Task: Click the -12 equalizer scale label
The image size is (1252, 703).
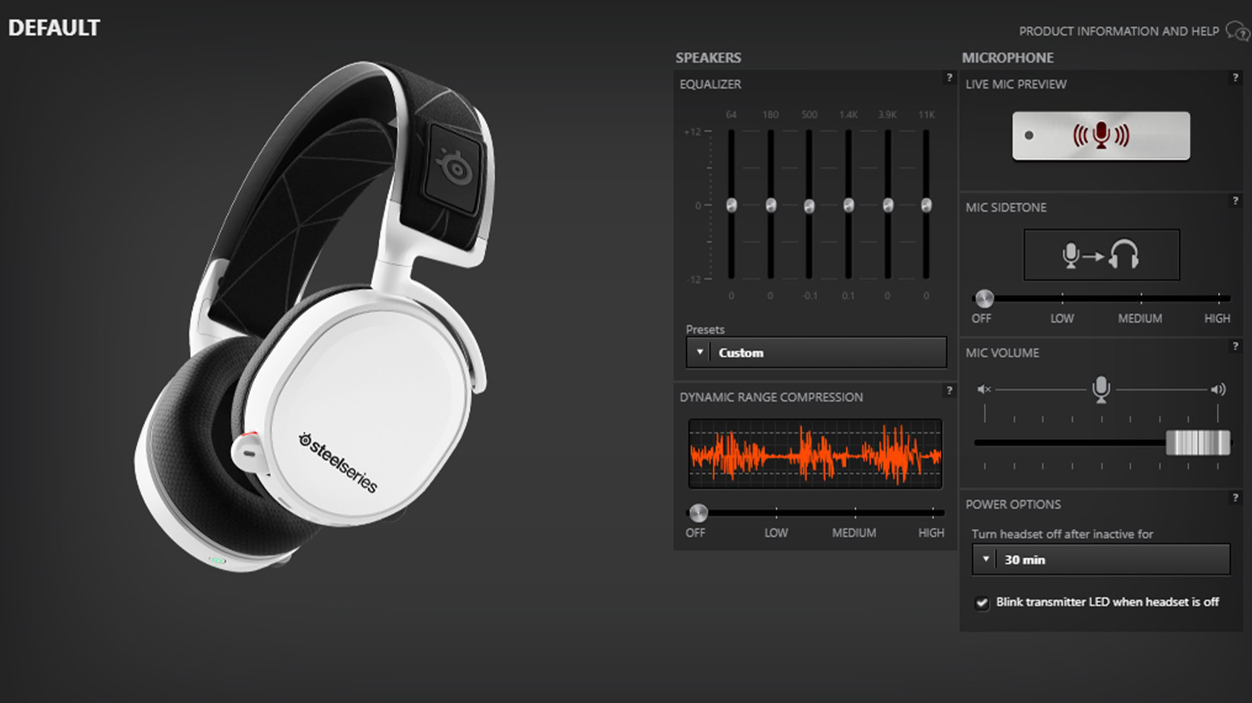Action: click(x=694, y=279)
